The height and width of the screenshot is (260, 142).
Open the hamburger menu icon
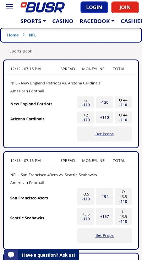tap(10, 7)
